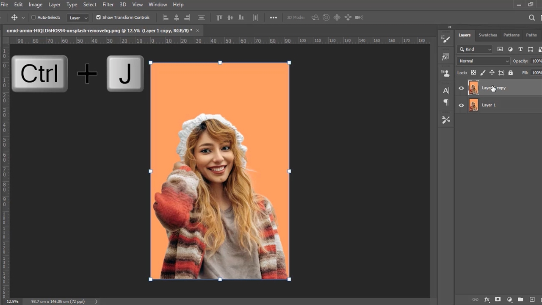Expand the Normal blend mode dropdown
Viewport: 542px width, 305px height.
click(x=484, y=61)
